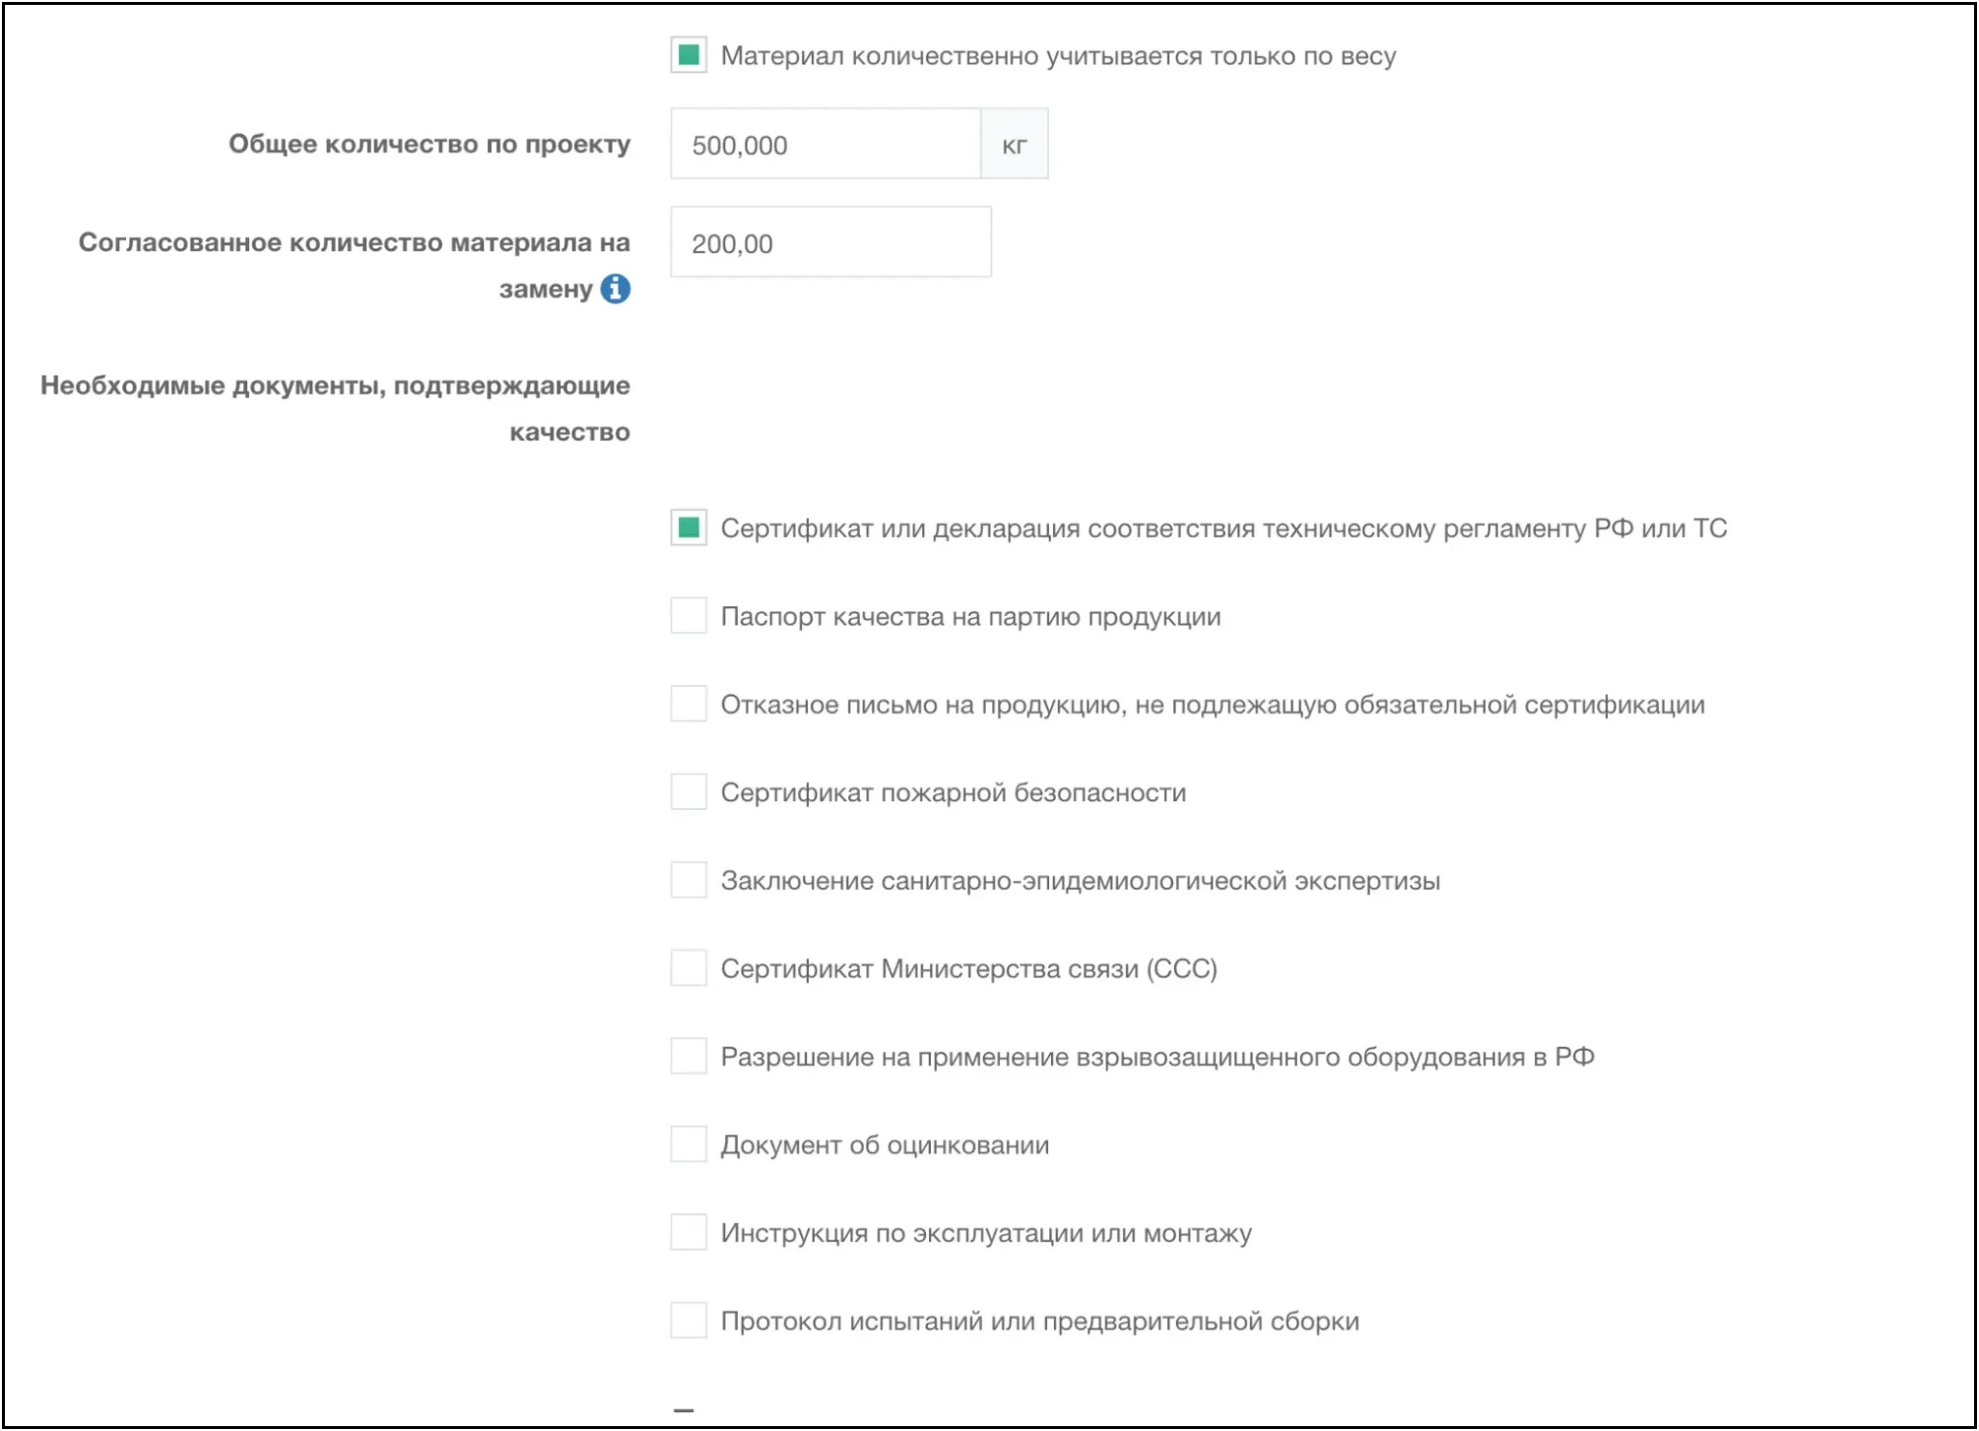The height and width of the screenshot is (1431, 1979).
Task: Focus the agreed replacement quantity field
Action: [x=830, y=242]
